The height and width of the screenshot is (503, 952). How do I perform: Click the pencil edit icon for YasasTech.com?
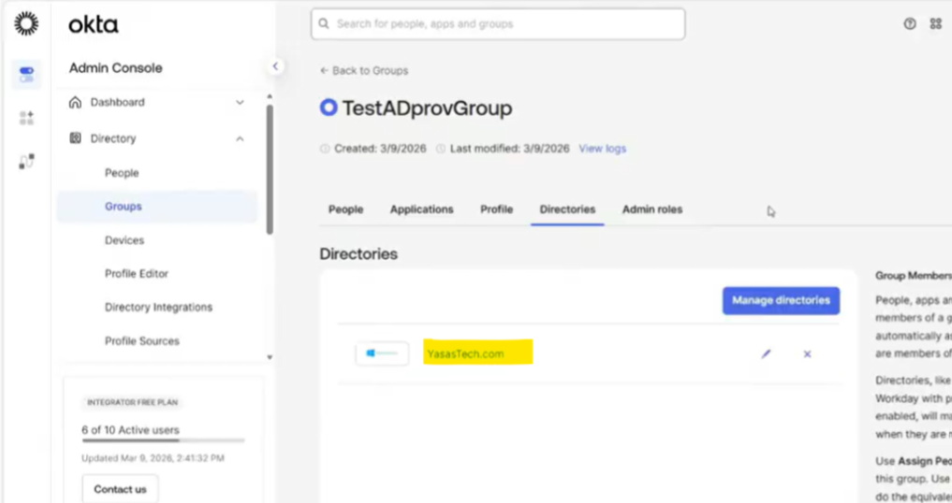(766, 354)
